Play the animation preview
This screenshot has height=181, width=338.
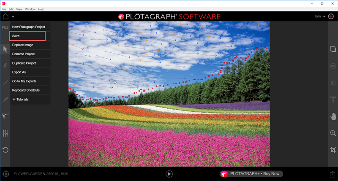[x=169, y=174]
